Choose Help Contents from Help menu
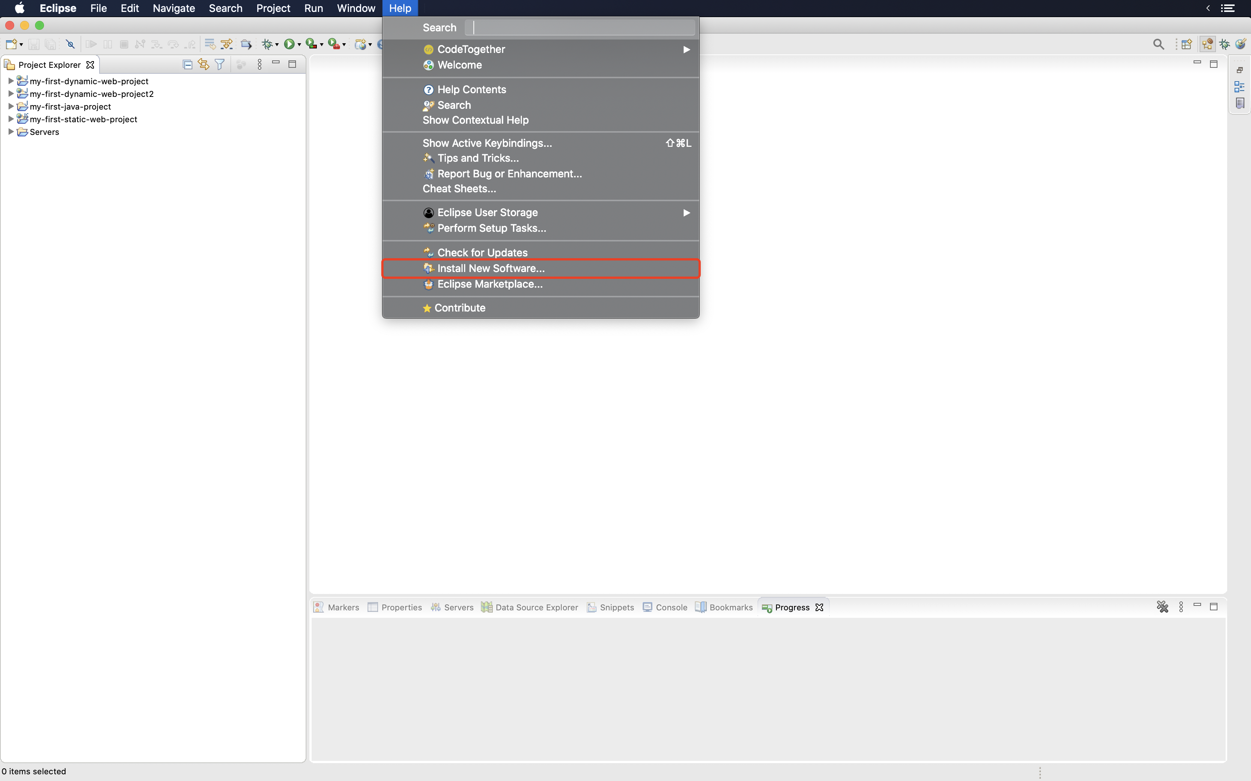 pyautogui.click(x=541, y=89)
